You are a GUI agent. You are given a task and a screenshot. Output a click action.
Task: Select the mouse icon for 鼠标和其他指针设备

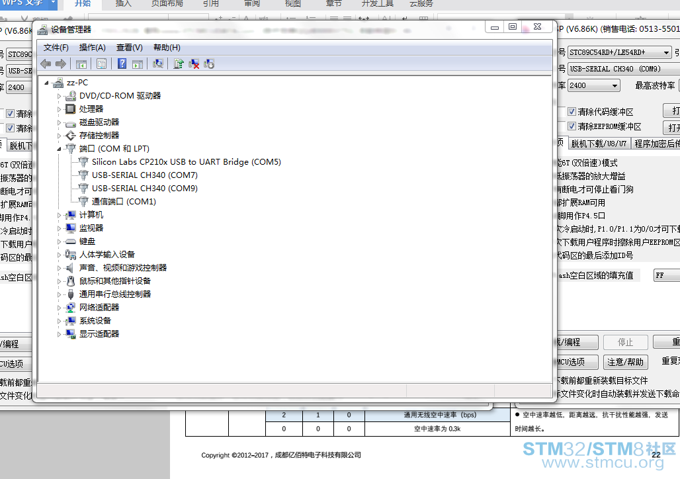[71, 281]
